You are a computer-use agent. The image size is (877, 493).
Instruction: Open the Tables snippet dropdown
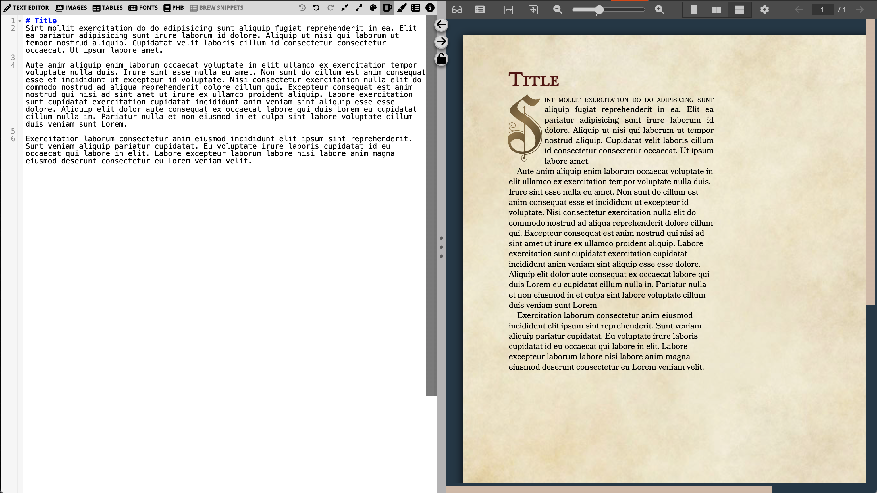tap(108, 7)
